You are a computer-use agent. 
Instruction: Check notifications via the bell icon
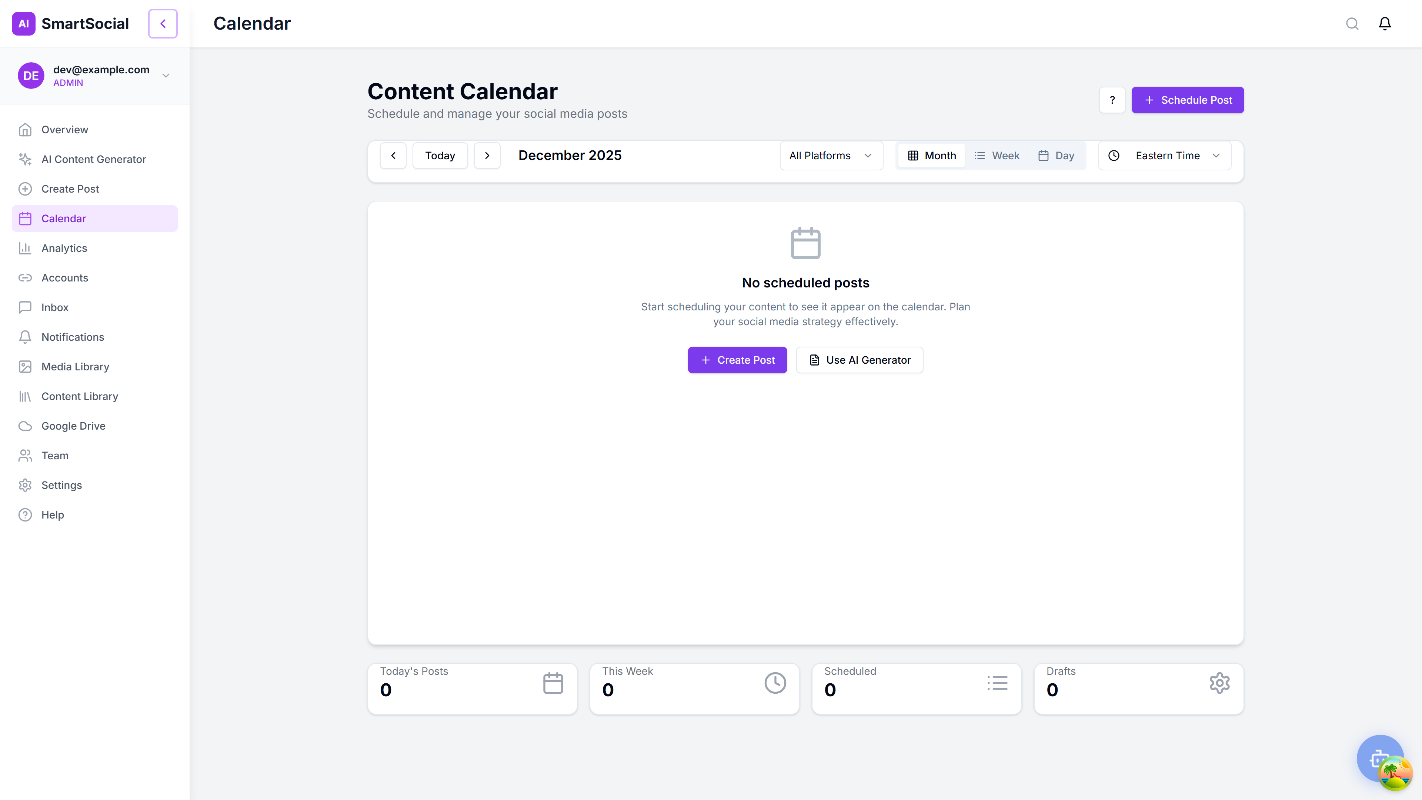coord(1385,24)
